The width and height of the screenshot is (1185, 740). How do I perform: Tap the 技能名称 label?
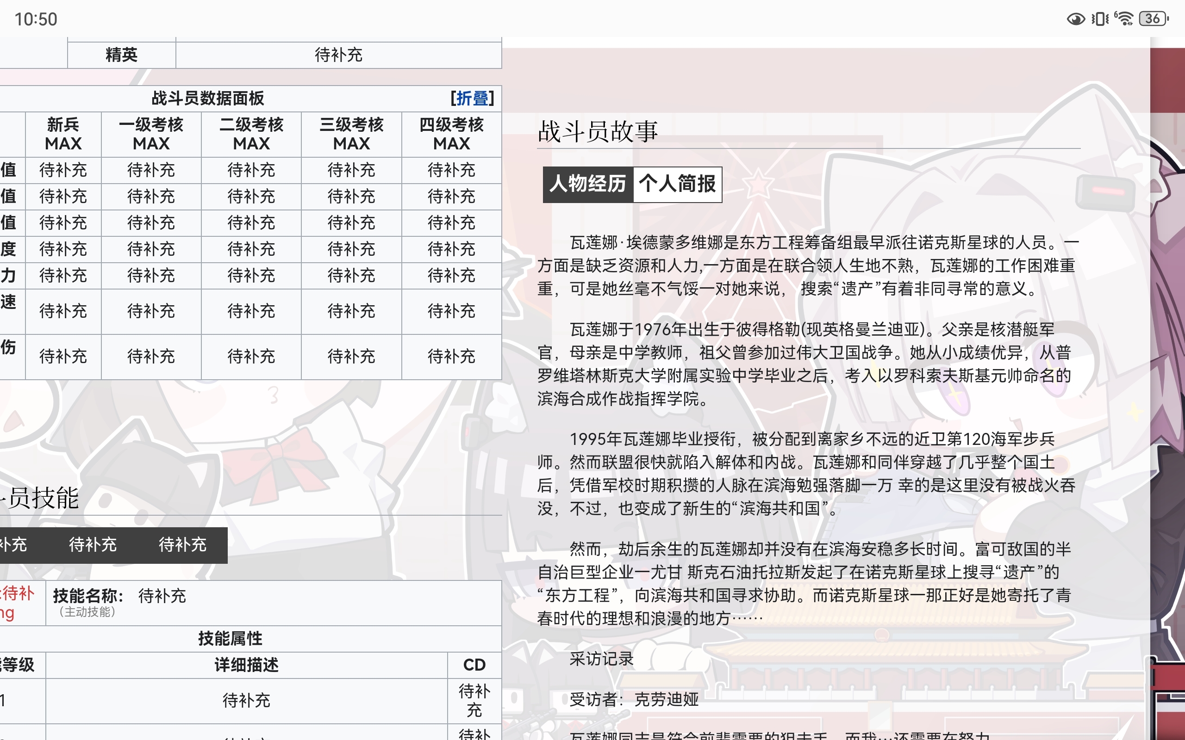pyautogui.click(x=88, y=596)
